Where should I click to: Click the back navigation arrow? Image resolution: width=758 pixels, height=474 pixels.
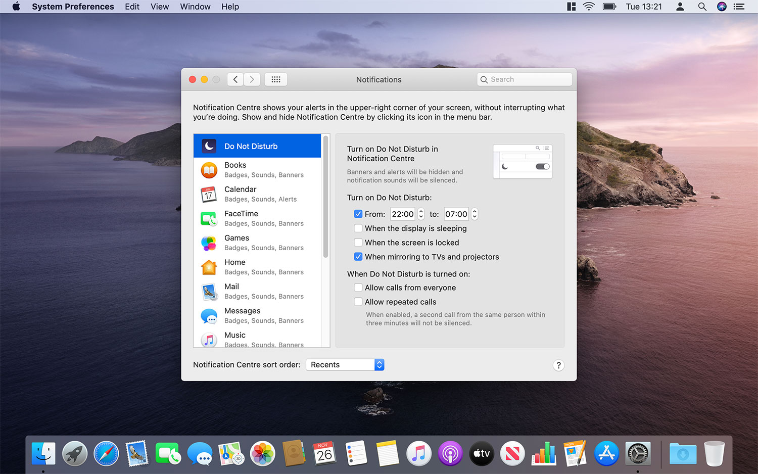coord(235,79)
